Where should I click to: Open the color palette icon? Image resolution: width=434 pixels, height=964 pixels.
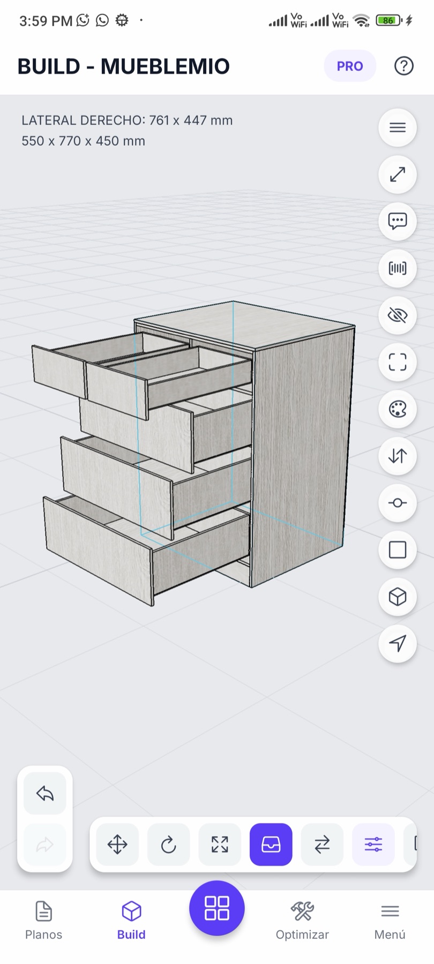(x=398, y=409)
